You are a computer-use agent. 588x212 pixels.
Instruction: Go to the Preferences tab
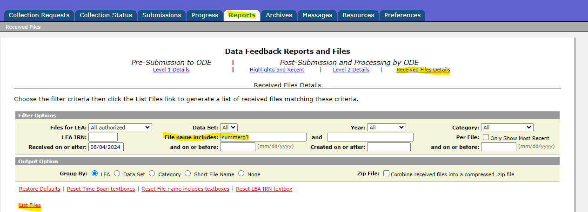(x=402, y=15)
